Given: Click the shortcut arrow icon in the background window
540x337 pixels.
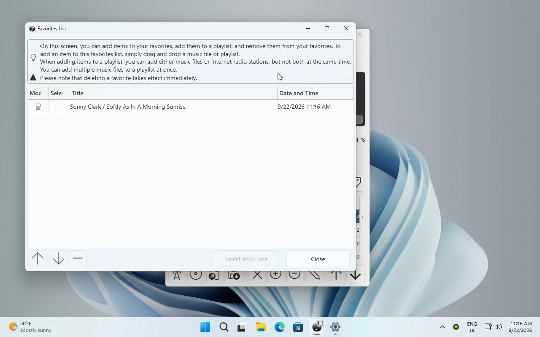Looking at the screenshot, I should pos(214,275).
